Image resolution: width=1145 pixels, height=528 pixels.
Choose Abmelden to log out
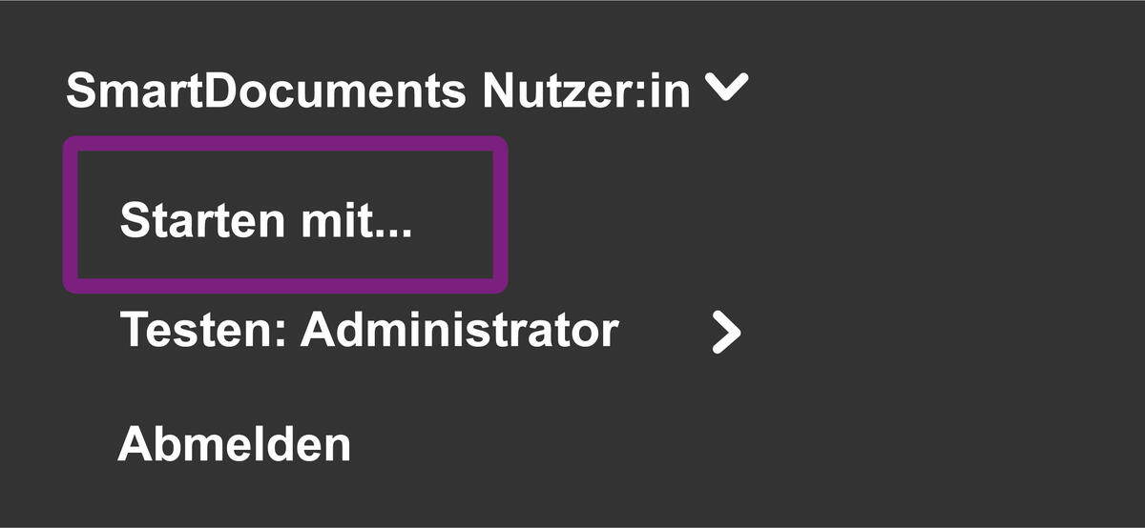(235, 444)
